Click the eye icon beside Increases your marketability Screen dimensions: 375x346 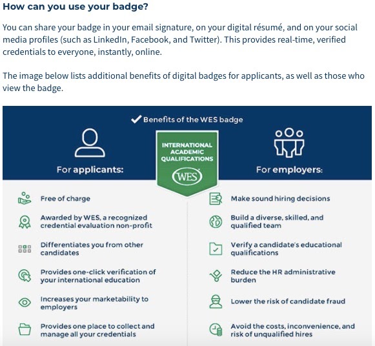click(x=25, y=303)
